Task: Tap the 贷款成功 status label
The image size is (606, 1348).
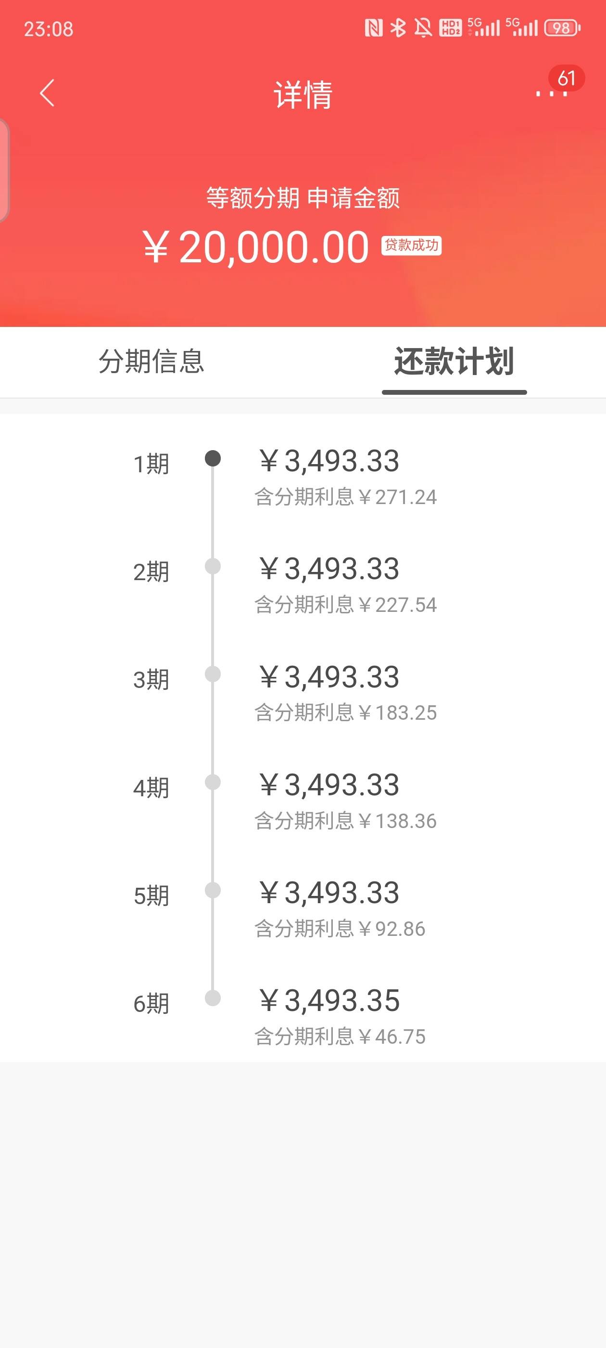Action: [412, 246]
